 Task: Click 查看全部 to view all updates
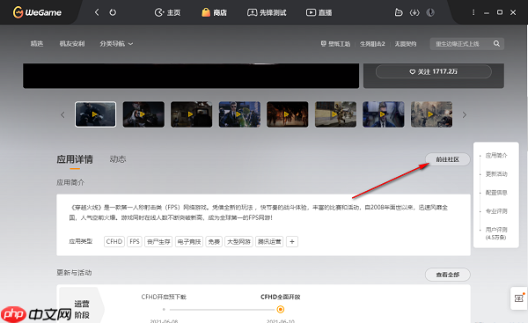[x=448, y=275]
